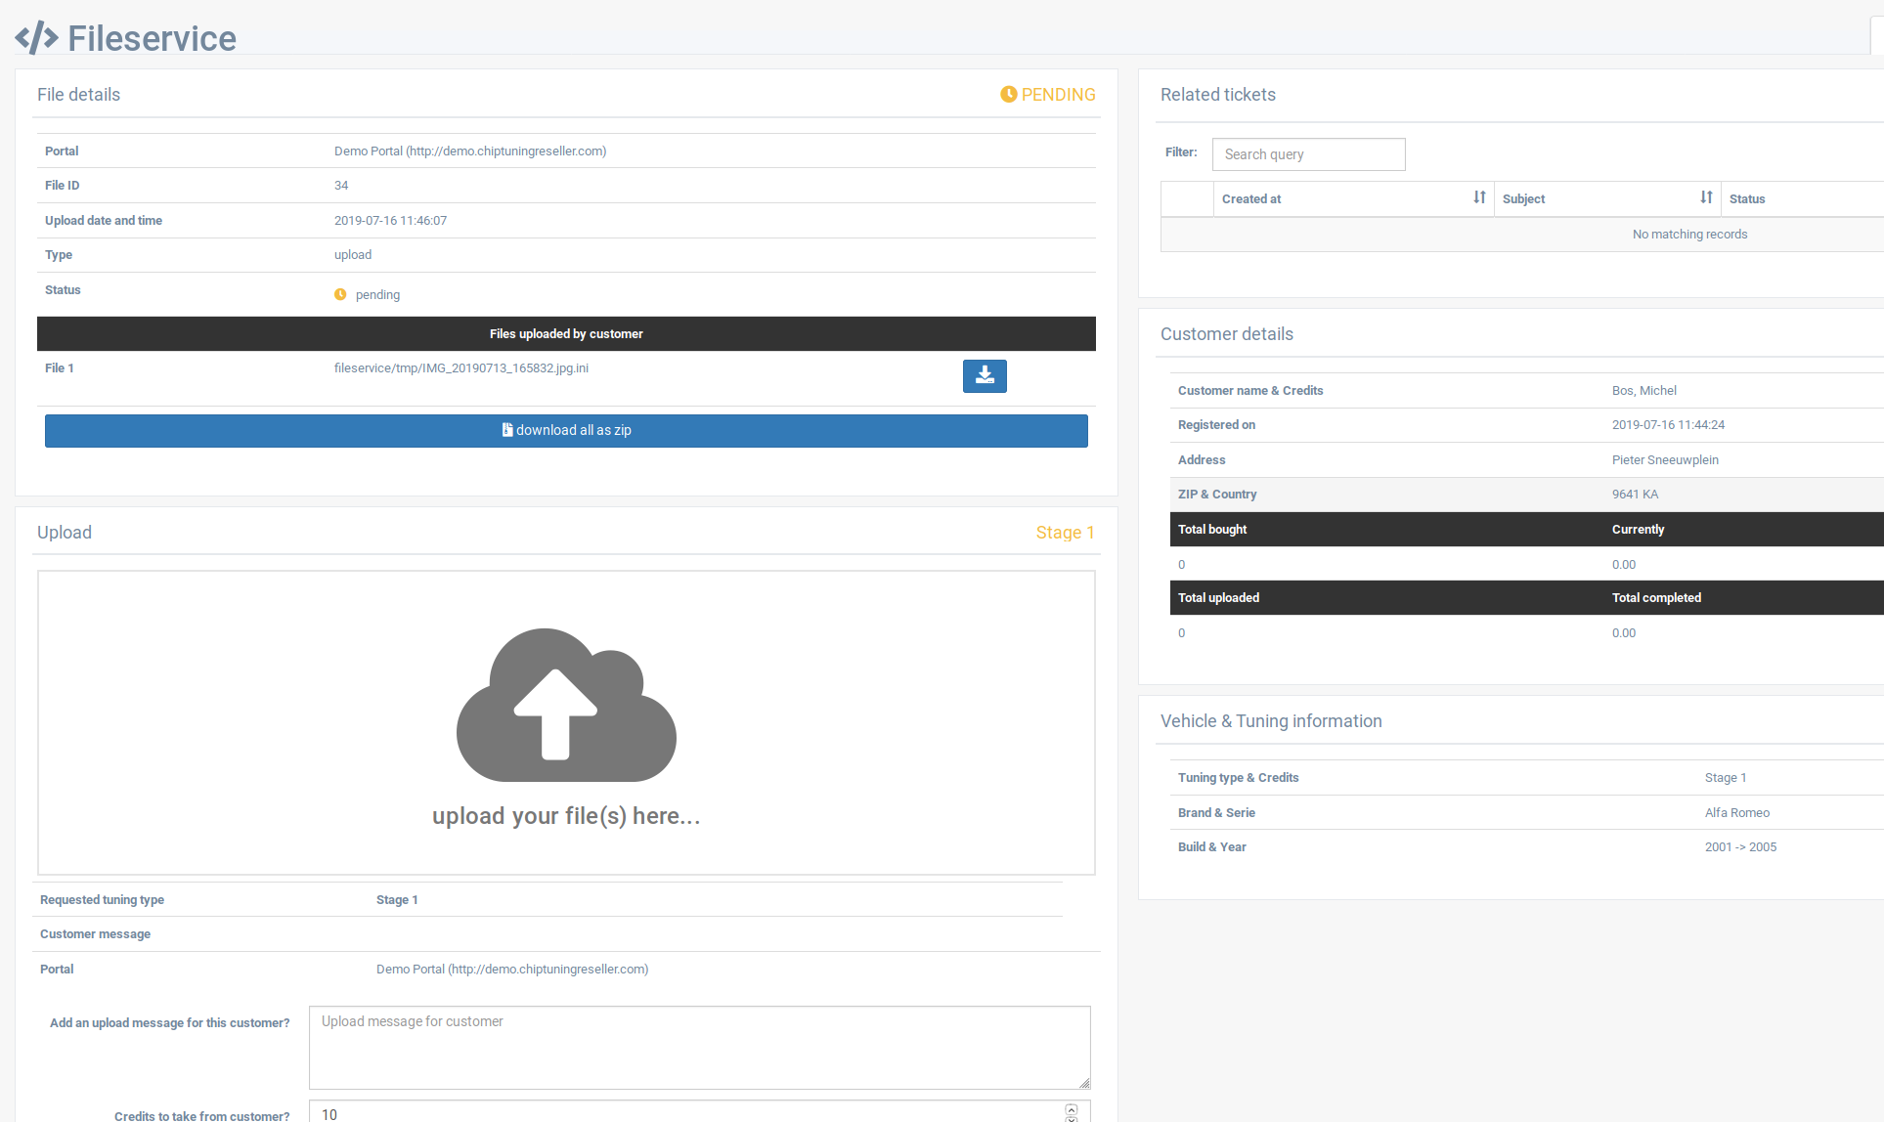
Task: Click the cloud upload icon
Action: point(566,705)
